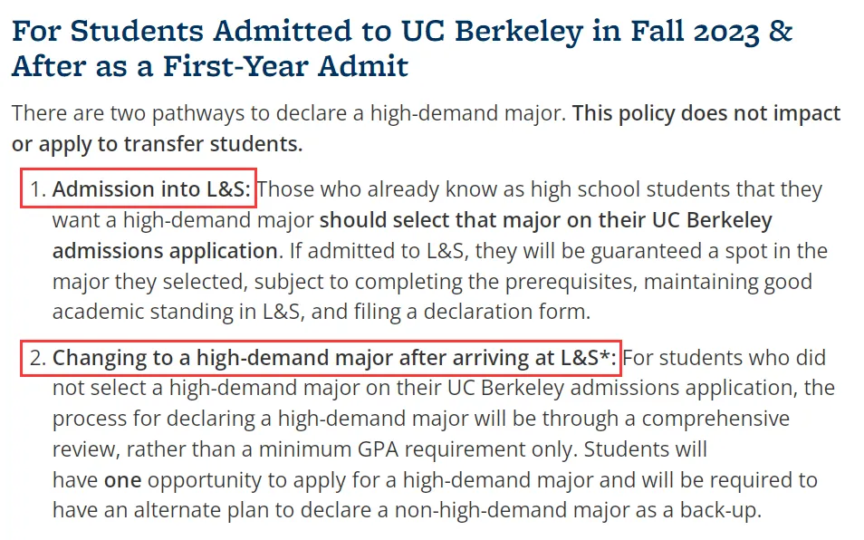
Task: Click the 'Admission into L&S:' bold label
Action: 151,189
